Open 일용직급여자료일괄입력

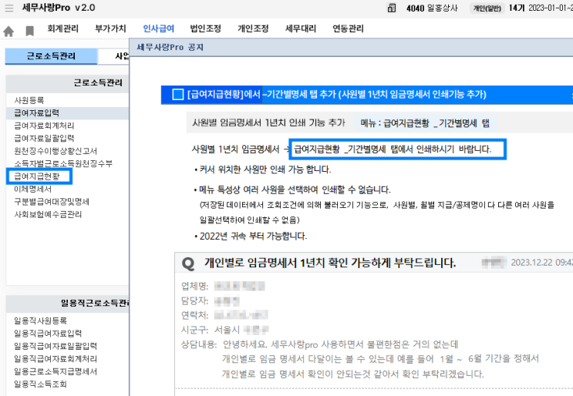tap(56, 346)
